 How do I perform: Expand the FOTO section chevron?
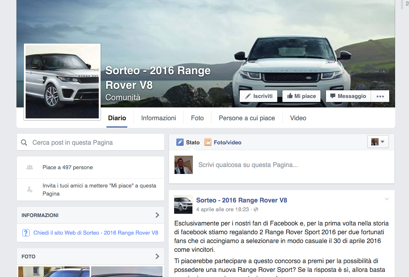click(157, 257)
